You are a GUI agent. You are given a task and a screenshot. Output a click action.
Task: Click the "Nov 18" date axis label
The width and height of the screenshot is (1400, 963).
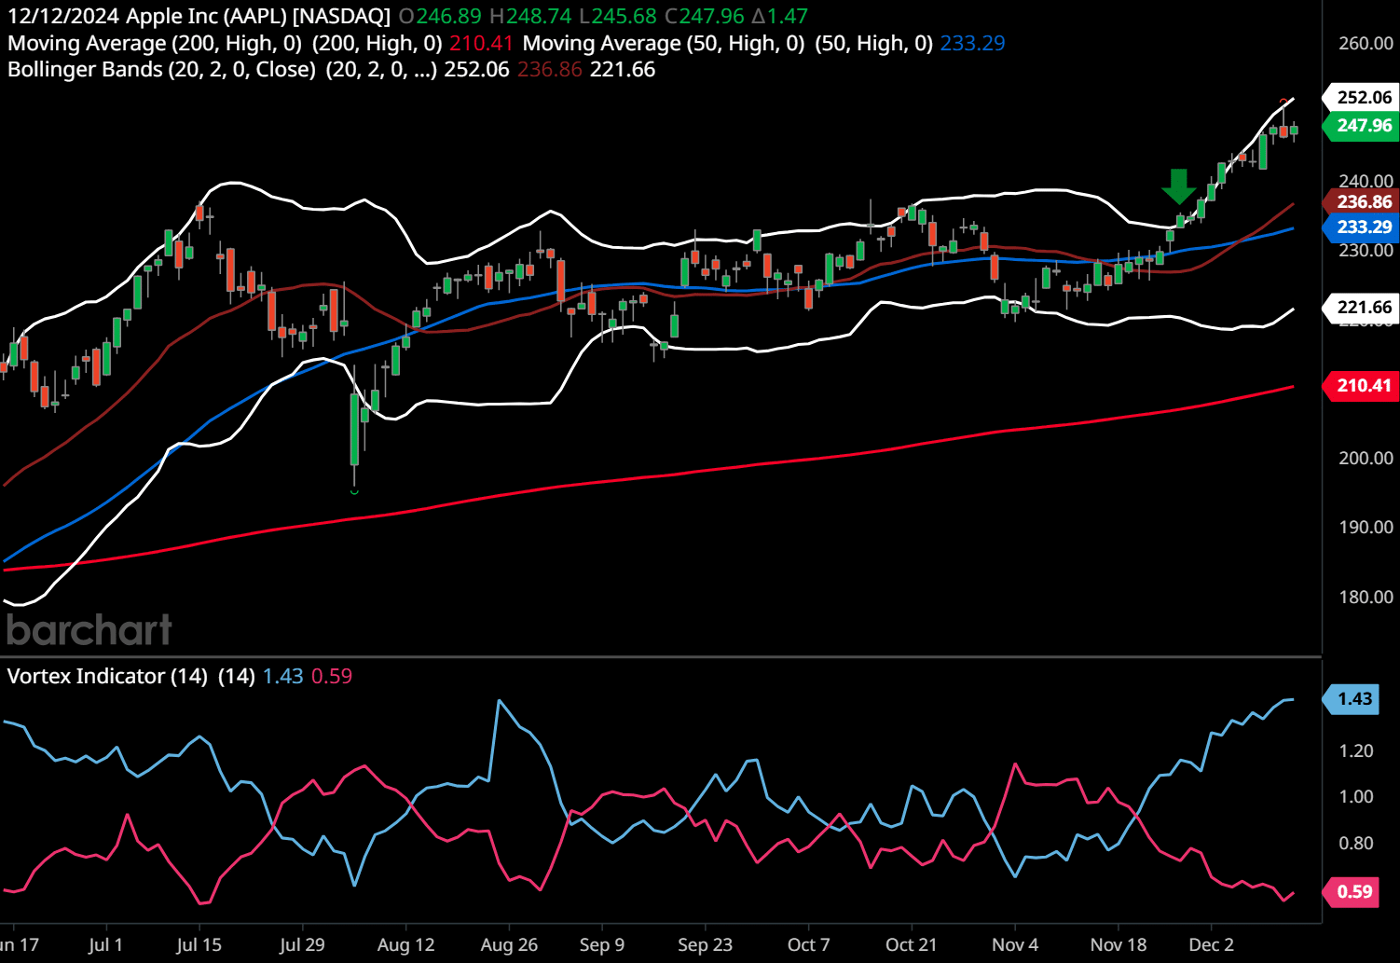pos(1119,944)
